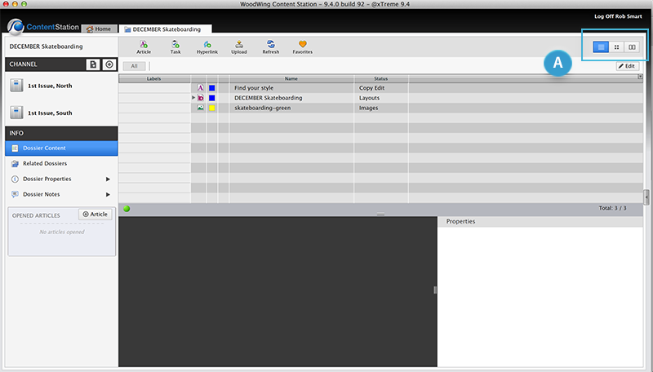Click the Dossier Properties info icon
This screenshot has width=653, height=372.
point(15,179)
